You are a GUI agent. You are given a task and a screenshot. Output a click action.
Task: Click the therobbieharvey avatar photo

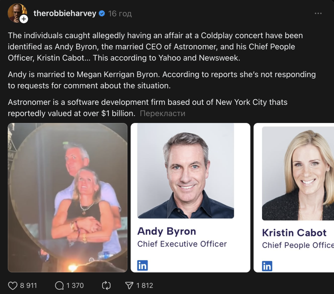tap(16, 13)
